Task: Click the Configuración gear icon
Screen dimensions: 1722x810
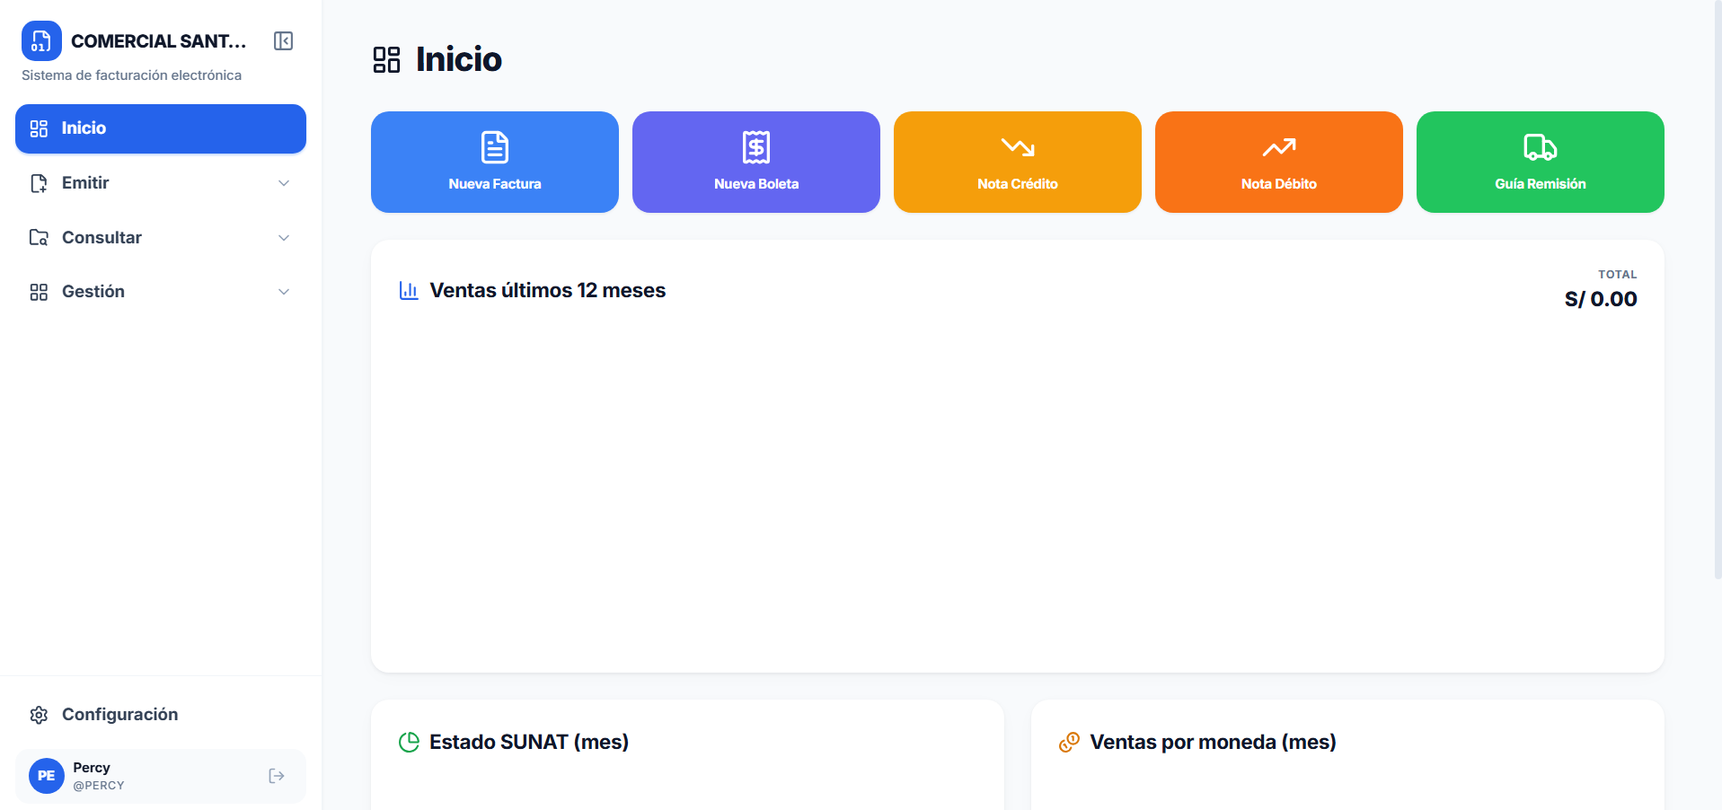Action: tap(39, 715)
